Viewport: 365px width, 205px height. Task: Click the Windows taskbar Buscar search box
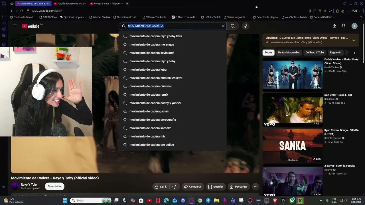[91, 200]
